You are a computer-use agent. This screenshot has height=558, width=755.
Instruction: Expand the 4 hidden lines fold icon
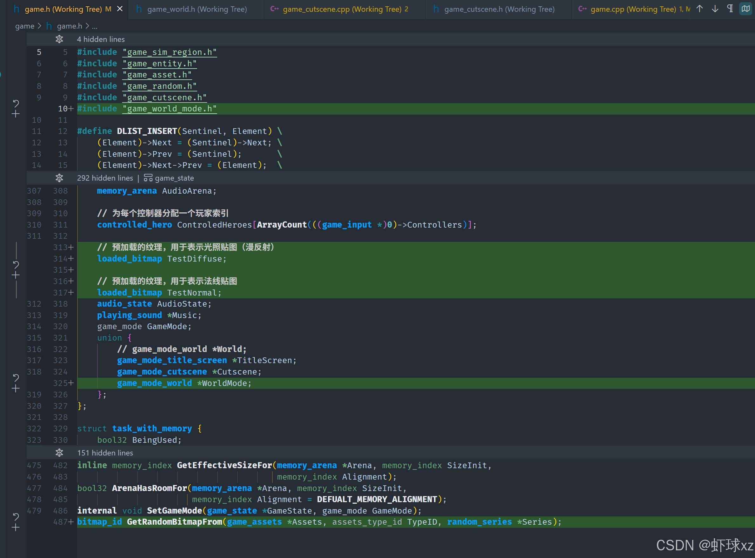coord(59,39)
